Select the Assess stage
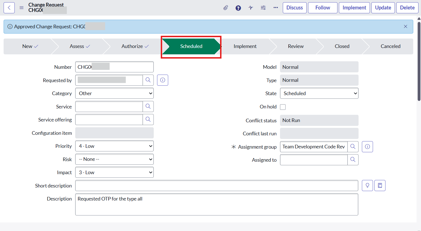The width and height of the screenshot is (421, 231). (80, 46)
